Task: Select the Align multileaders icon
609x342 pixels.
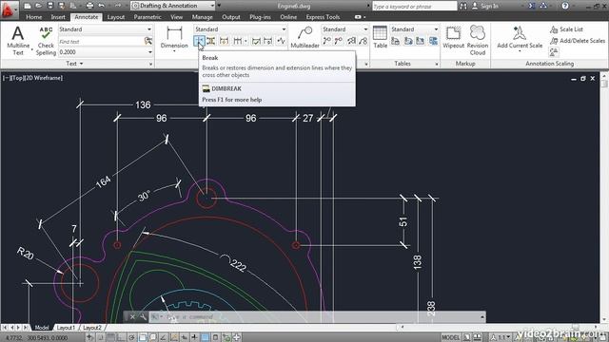Action: click(351, 40)
